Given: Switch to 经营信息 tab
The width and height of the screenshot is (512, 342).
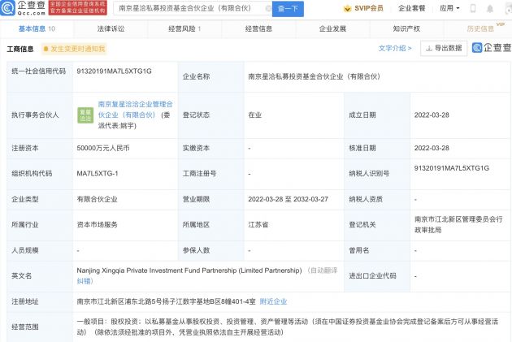Looking at the screenshot, I should coord(258,28).
